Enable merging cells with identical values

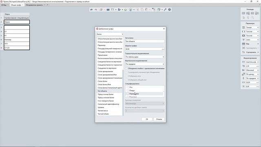coord(126,69)
